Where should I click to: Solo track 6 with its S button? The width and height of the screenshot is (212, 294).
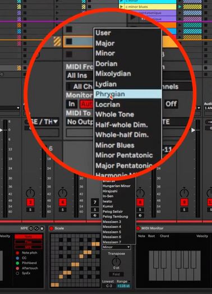63,210
